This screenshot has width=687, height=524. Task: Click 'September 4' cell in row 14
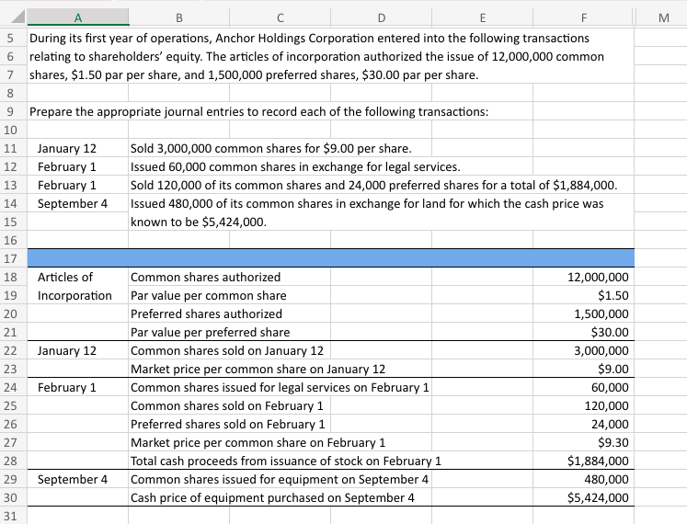78,204
